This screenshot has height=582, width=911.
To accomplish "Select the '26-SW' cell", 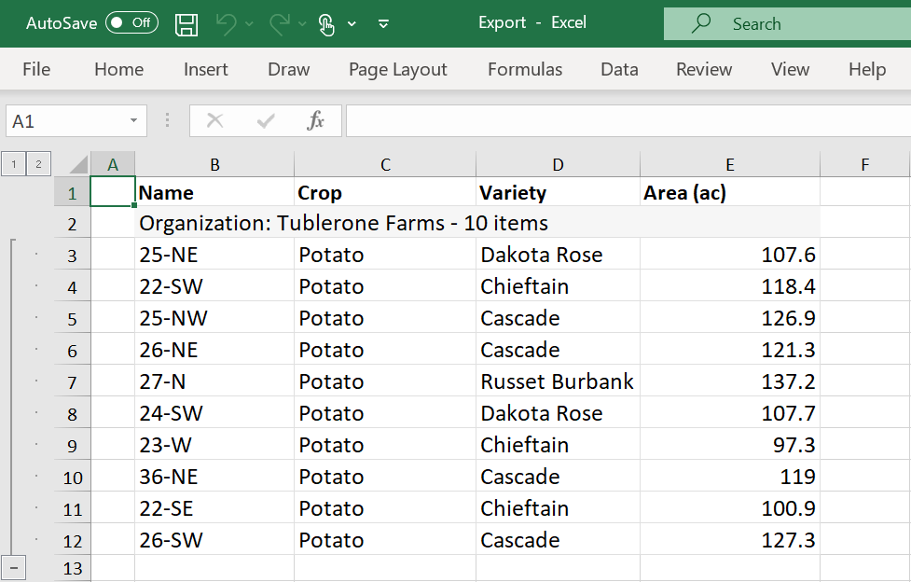I will tap(214, 540).
